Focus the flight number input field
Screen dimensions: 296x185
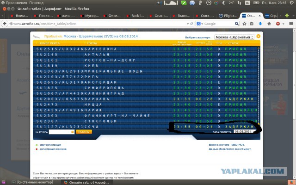tap(62, 132)
